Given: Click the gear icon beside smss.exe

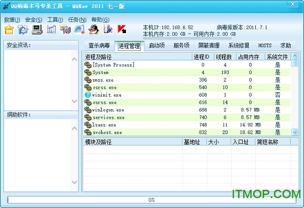Looking at the screenshot, I should pyautogui.click(x=88, y=80).
